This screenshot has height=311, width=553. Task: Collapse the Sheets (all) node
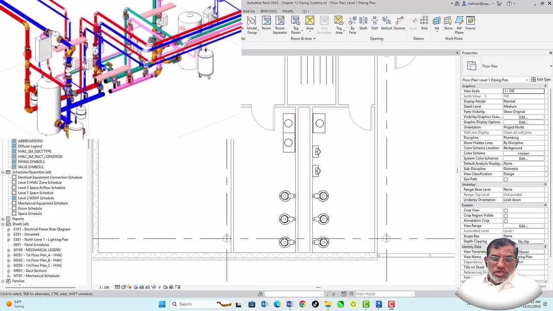click(x=3, y=224)
